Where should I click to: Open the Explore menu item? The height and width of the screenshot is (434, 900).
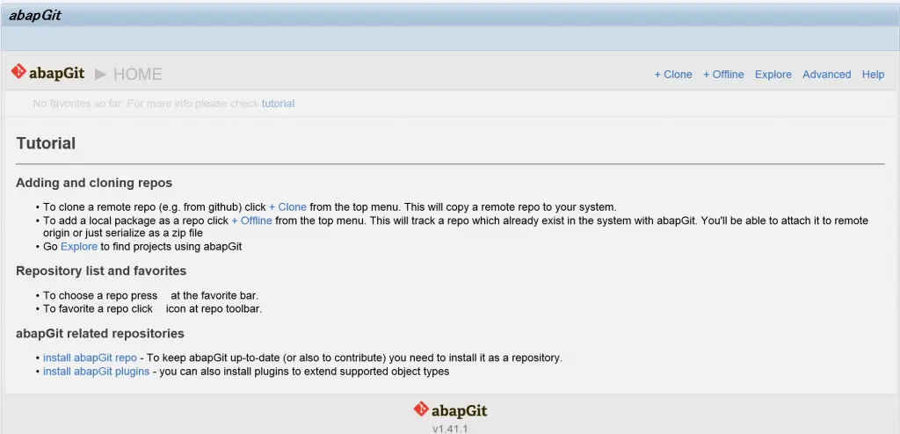[x=773, y=75]
